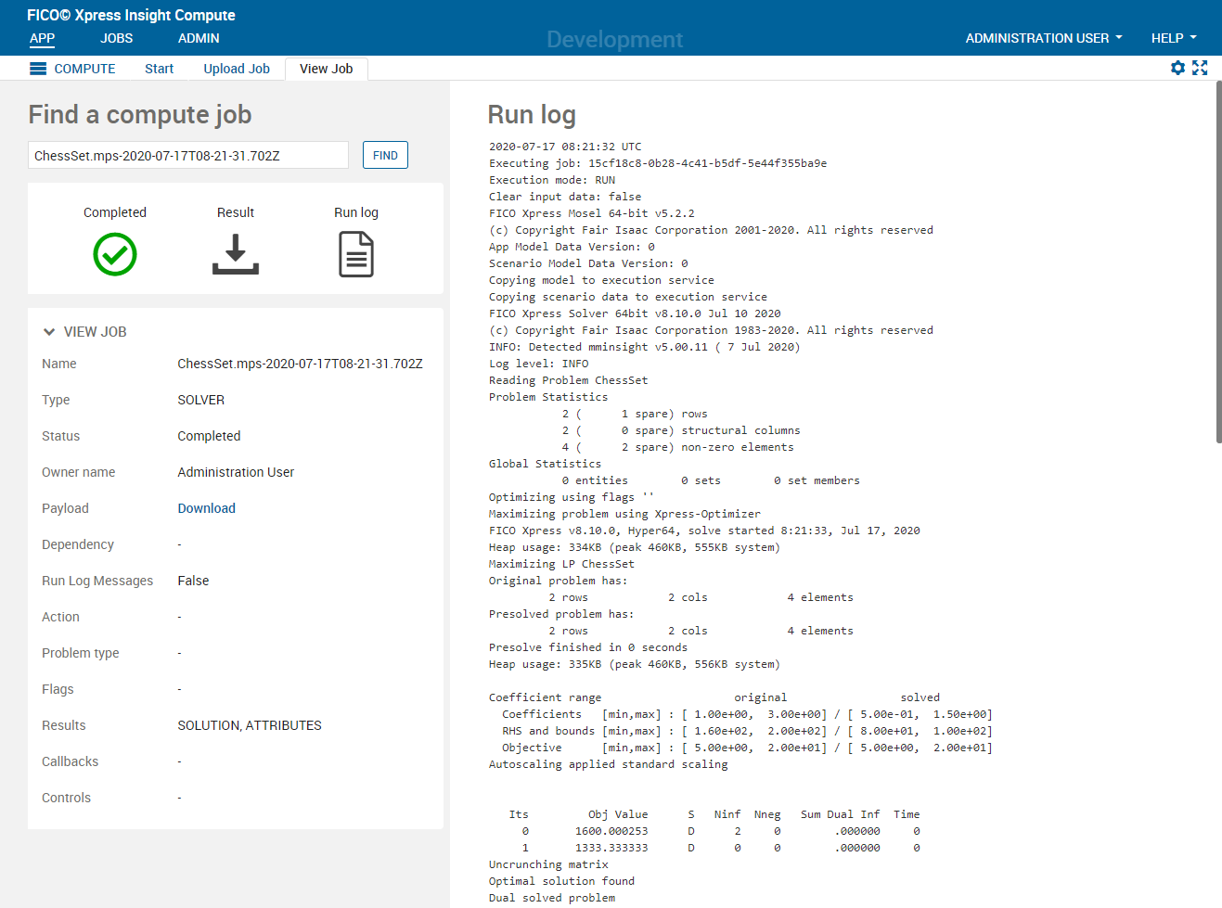
Task: Click the Flags label
Action: 58,689
